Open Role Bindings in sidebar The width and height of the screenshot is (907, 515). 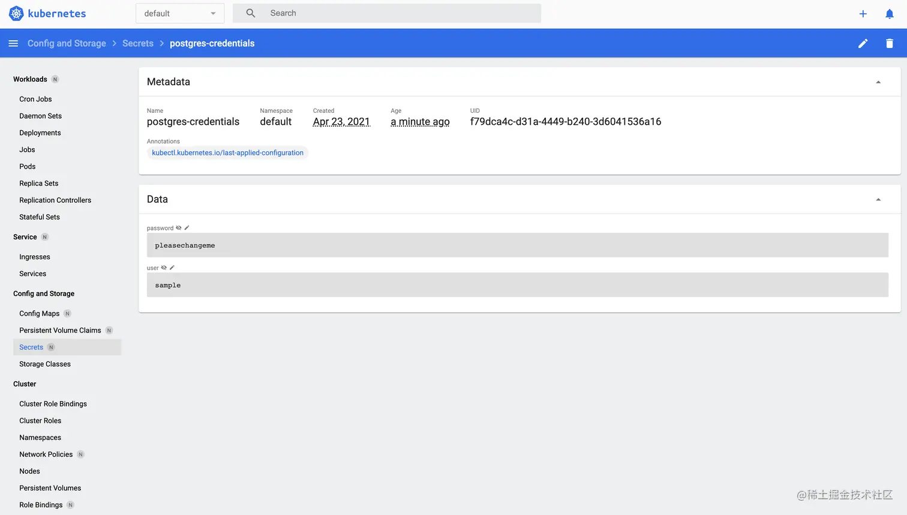(41, 505)
